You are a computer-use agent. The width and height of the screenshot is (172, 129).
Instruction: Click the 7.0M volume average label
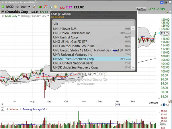pos(163,124)
